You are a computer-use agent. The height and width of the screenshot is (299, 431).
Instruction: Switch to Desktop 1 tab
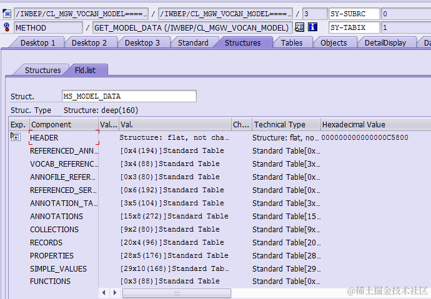click(37, 43)
